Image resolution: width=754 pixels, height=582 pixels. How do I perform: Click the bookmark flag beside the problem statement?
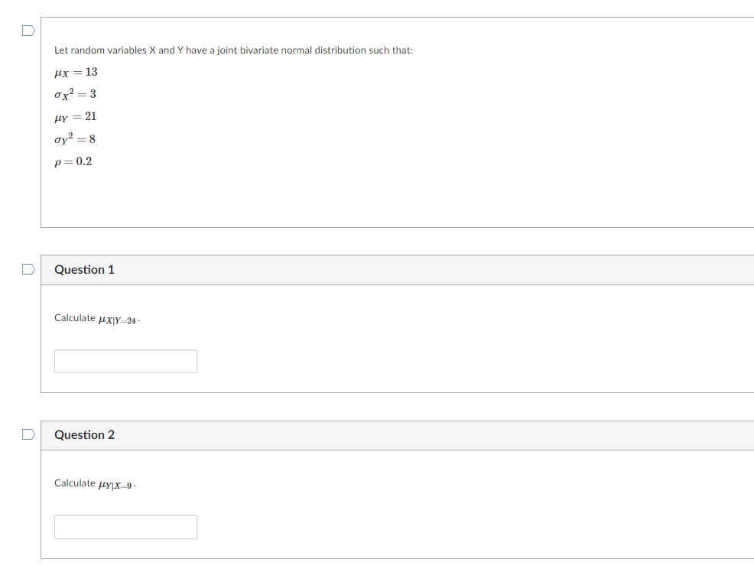tap(28, 30)
